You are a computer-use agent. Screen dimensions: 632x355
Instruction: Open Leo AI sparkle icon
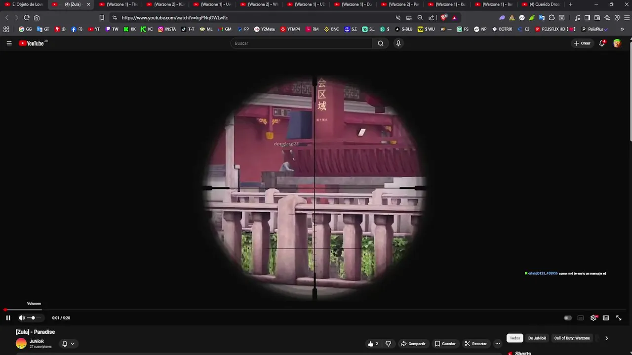607,18
